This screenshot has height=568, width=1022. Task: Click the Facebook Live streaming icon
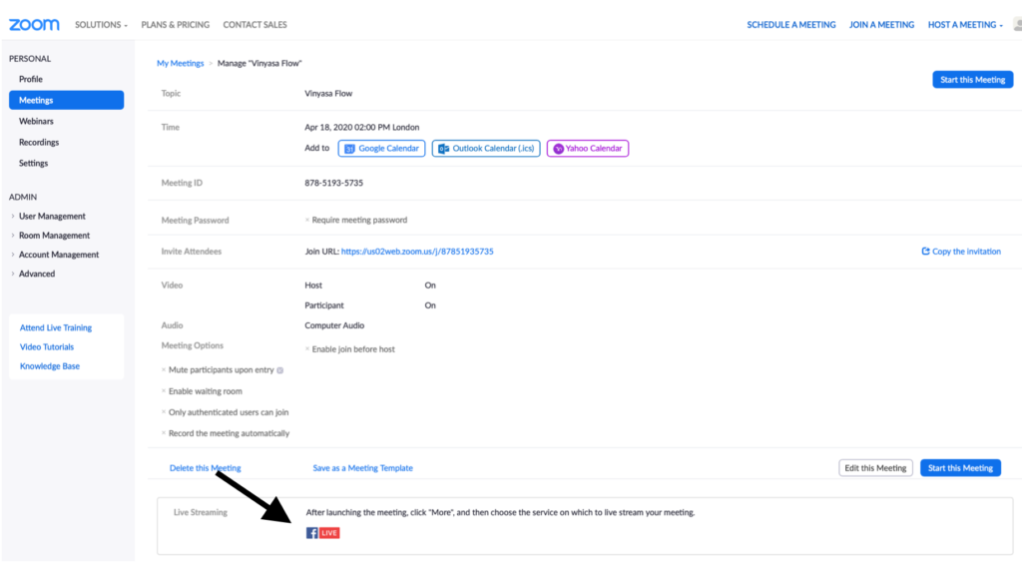322,533
